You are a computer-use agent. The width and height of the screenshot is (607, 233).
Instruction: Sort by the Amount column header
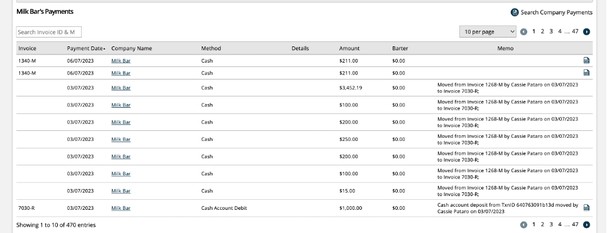coord(349,48)
